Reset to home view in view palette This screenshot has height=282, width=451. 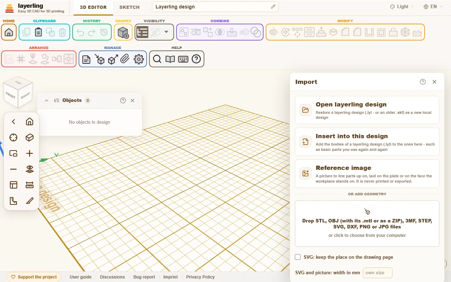(x=30, y=122)
